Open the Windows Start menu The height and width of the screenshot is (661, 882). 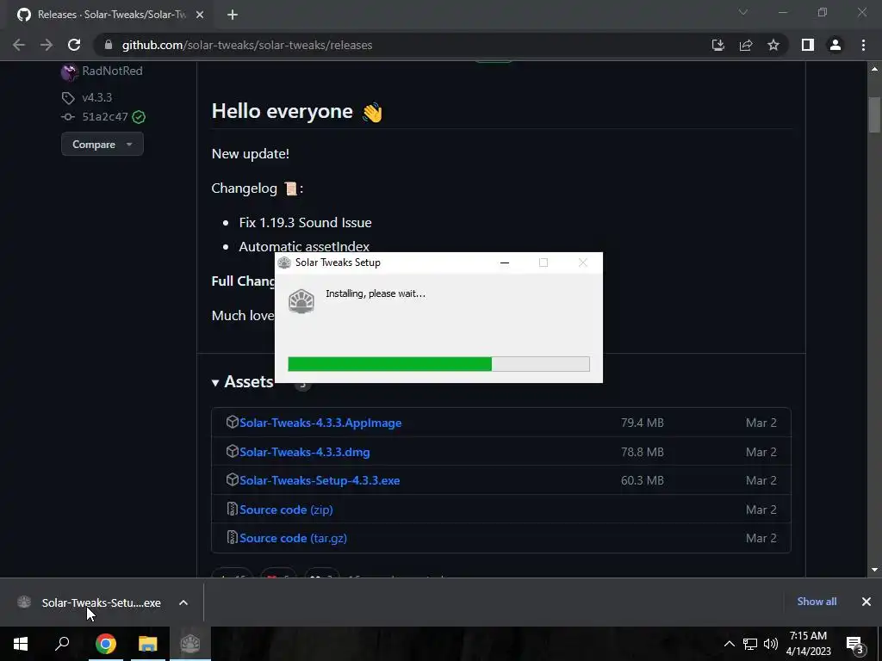coord(21,644)
